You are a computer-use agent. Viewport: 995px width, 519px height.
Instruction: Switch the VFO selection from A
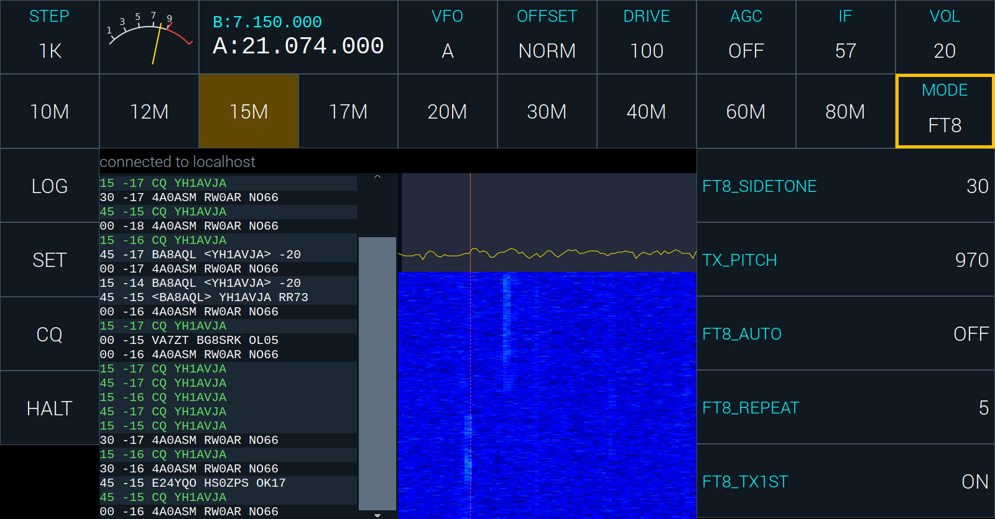click(x=448, y=37)
